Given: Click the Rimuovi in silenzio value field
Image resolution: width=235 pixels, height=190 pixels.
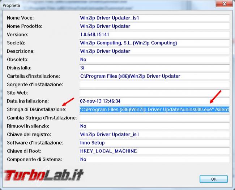Looking at the screenshot, I should click(x=154, y=126).
